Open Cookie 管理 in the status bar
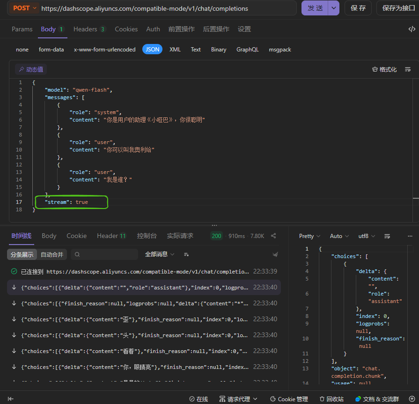This screenshot has width=419, height=404. (x=289, y=399)
